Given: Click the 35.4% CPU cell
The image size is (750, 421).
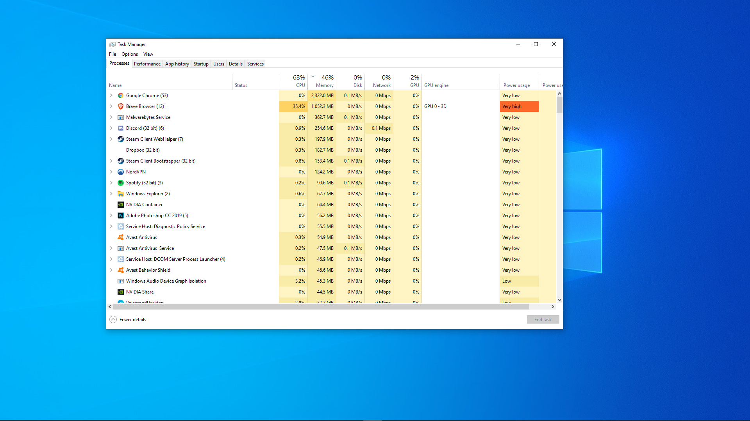Looking at the screenshot, I should (293, 106).
